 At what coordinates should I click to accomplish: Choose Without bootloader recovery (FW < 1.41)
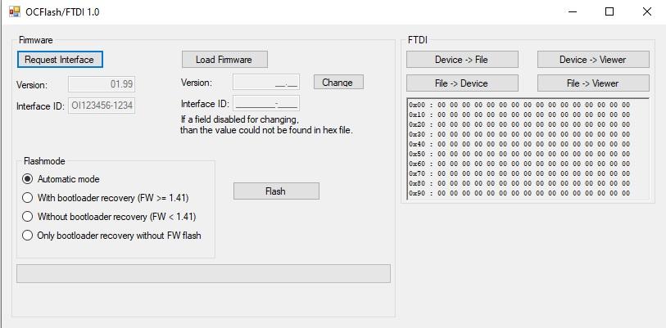click(28, 217)
